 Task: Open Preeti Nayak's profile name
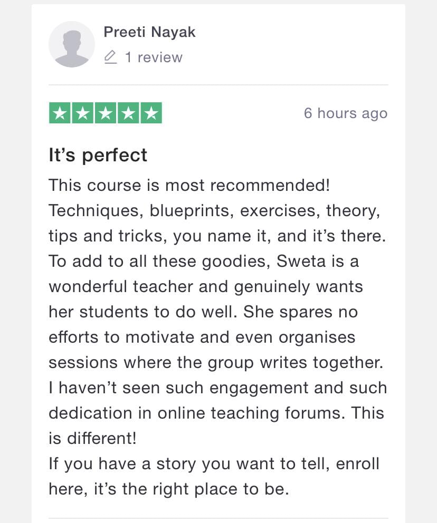[x=149, y=32]
